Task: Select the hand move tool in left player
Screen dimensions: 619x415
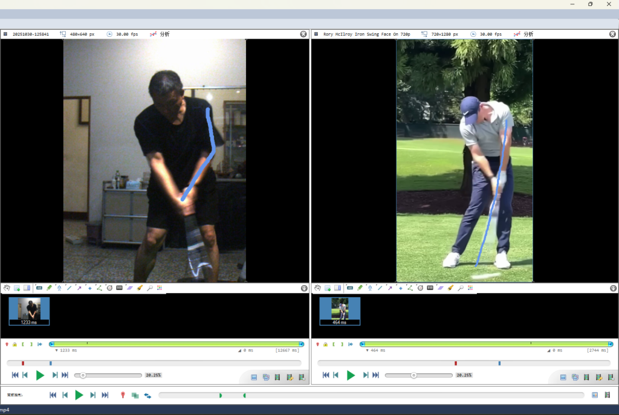Action: pyautogui.click(x=7, y=288)
